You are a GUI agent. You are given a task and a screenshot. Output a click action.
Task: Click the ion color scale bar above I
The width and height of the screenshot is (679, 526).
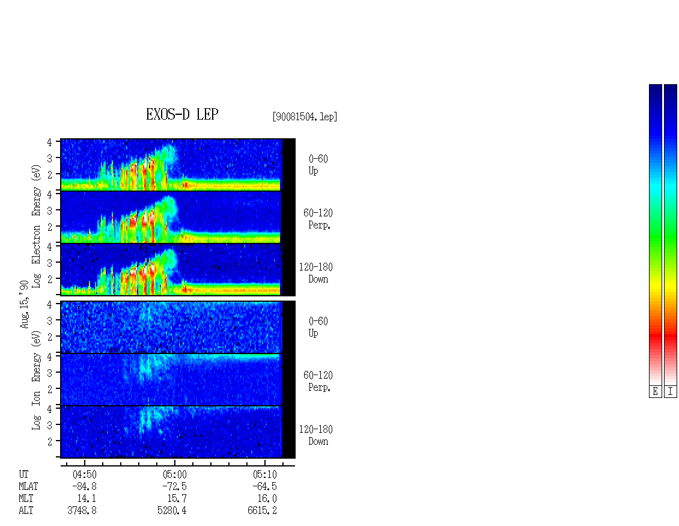pyautogui.click(x=671, y=234)
